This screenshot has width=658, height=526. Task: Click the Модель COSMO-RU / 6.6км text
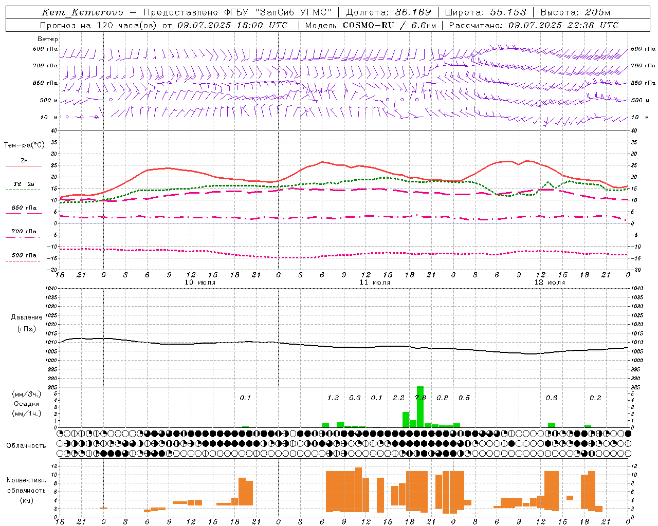coord(370,25)
